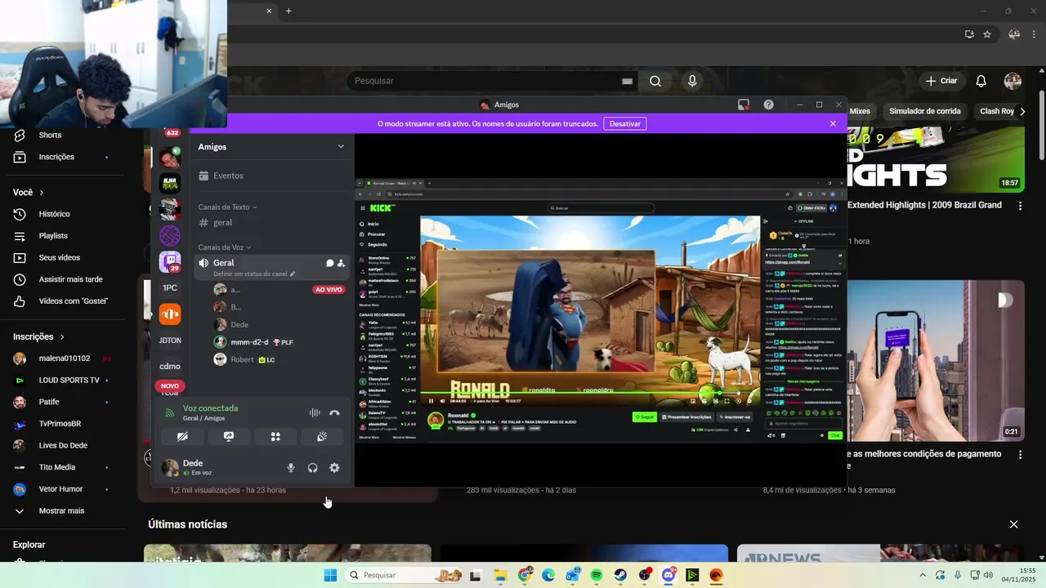Viewport: 1046px width, 588px height.
Task: Show hidden system tray icons
Action: pos(923,575)
